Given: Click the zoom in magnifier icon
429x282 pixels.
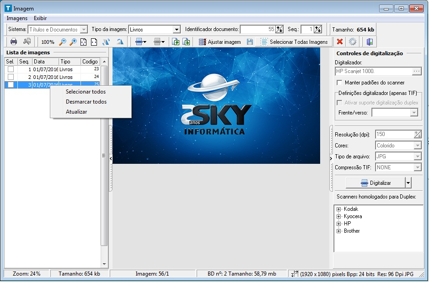Looking at the screenshot, I should pyautogui.click(x=73, y=42).
